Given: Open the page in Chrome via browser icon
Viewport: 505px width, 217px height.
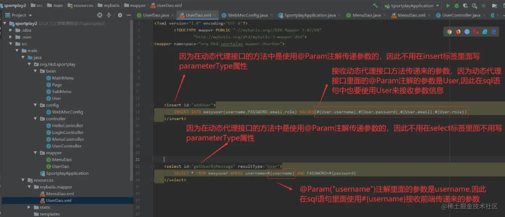Looking at the screenshot, I should point(449,31).
